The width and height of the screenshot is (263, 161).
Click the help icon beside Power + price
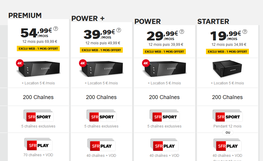point(119,30)
